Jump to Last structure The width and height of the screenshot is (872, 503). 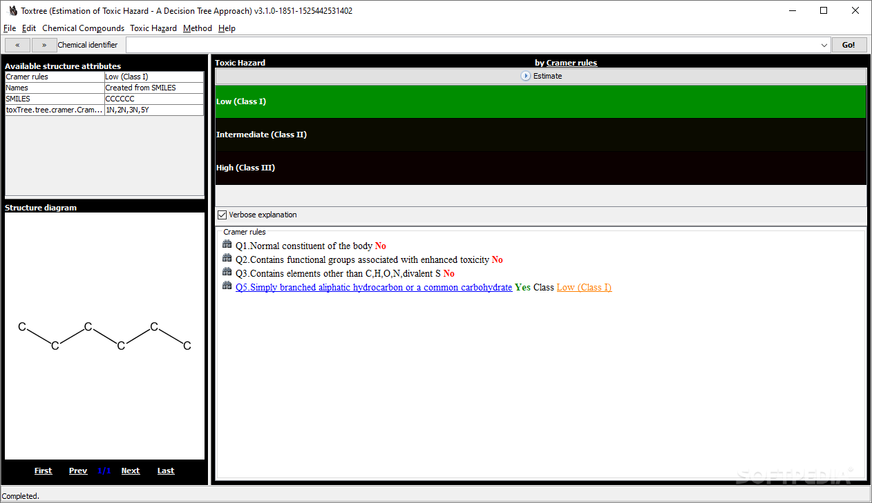point(166,471)
